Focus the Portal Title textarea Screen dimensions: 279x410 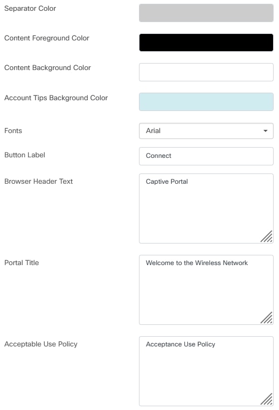click(x=206, y=290)
